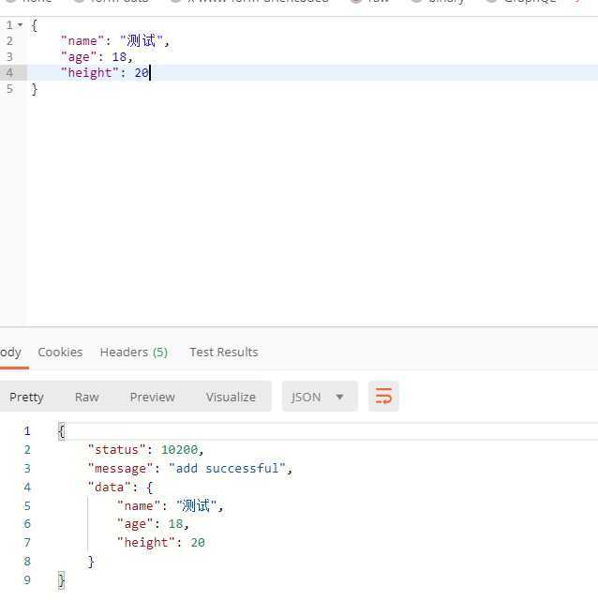The image size is (598, 601).
Task: Click request body line "age": 18
Action: [97, 57]
